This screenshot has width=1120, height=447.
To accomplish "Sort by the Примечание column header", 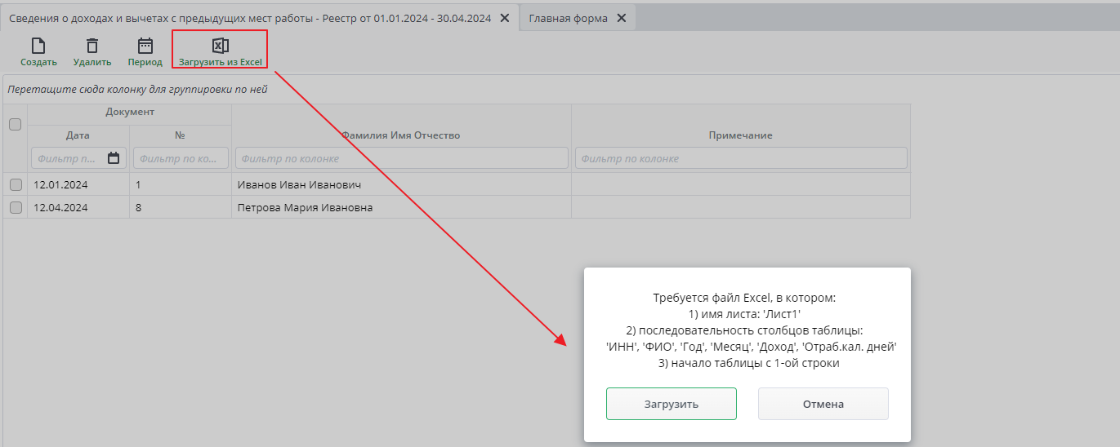I will pyautogui.click(x=741, y=135).
